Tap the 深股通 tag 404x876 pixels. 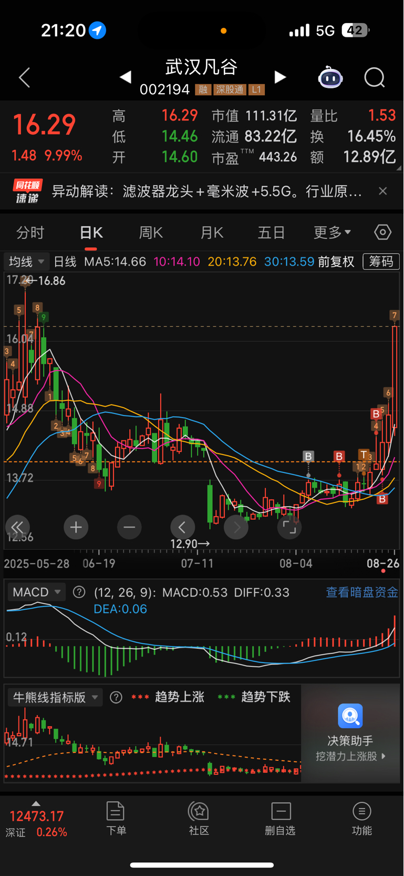tap(230, 90)
